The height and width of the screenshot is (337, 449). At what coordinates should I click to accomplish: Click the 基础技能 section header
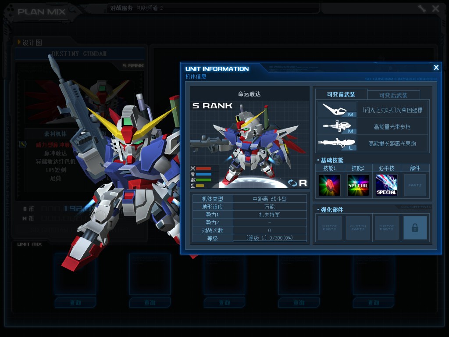click(x=331, y=160)
